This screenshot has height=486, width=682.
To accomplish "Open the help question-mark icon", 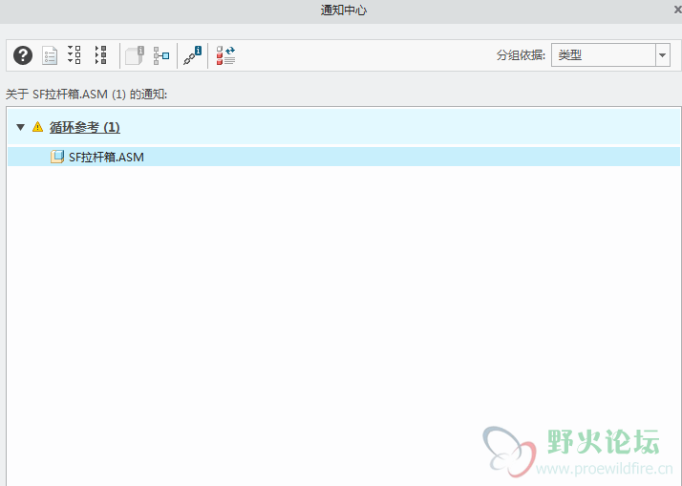I will pyautogui.click(x=23, y=55).
